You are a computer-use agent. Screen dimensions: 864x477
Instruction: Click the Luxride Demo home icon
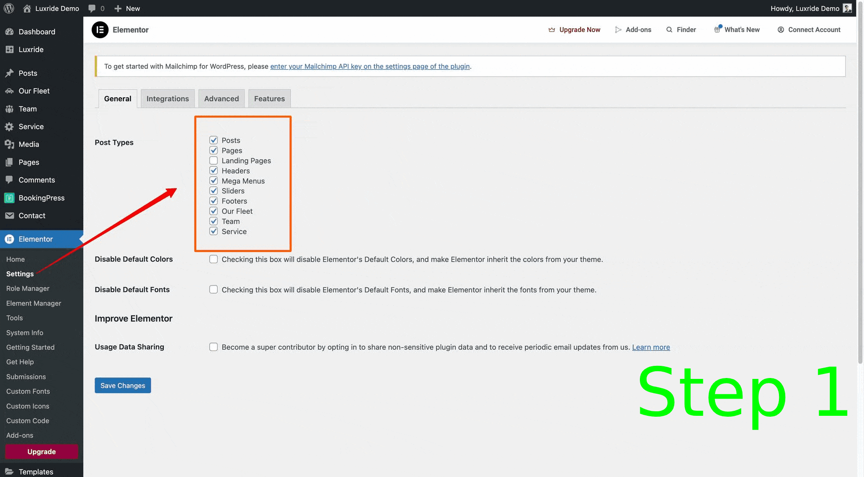[27, 8]
